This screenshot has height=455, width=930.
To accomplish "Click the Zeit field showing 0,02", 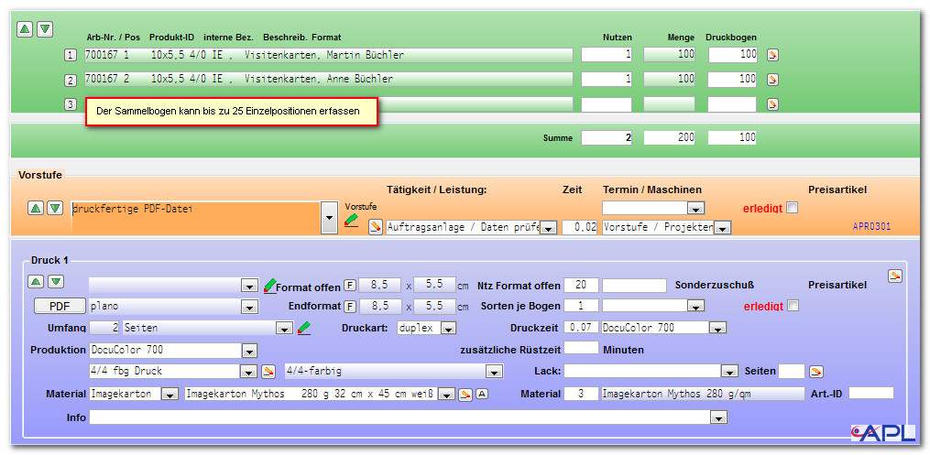I will (579, 227).
